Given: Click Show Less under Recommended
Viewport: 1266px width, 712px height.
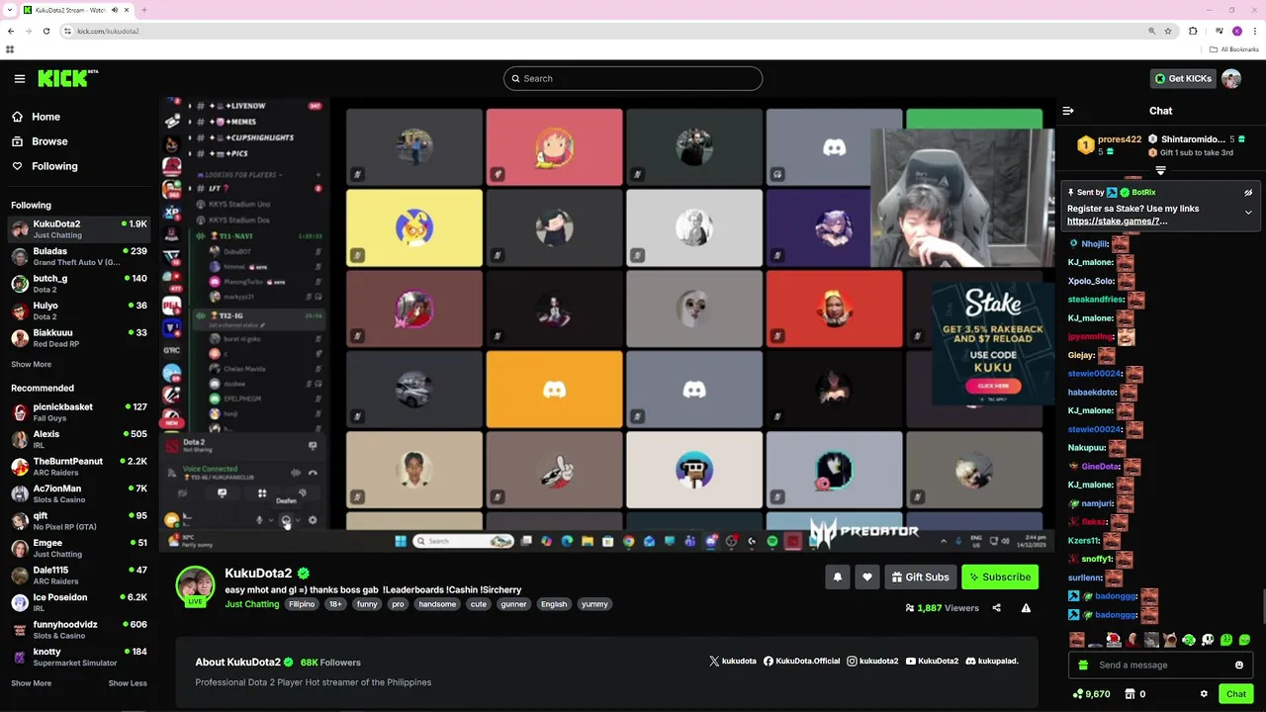Looking at the screenshot, I should (128, 683).
